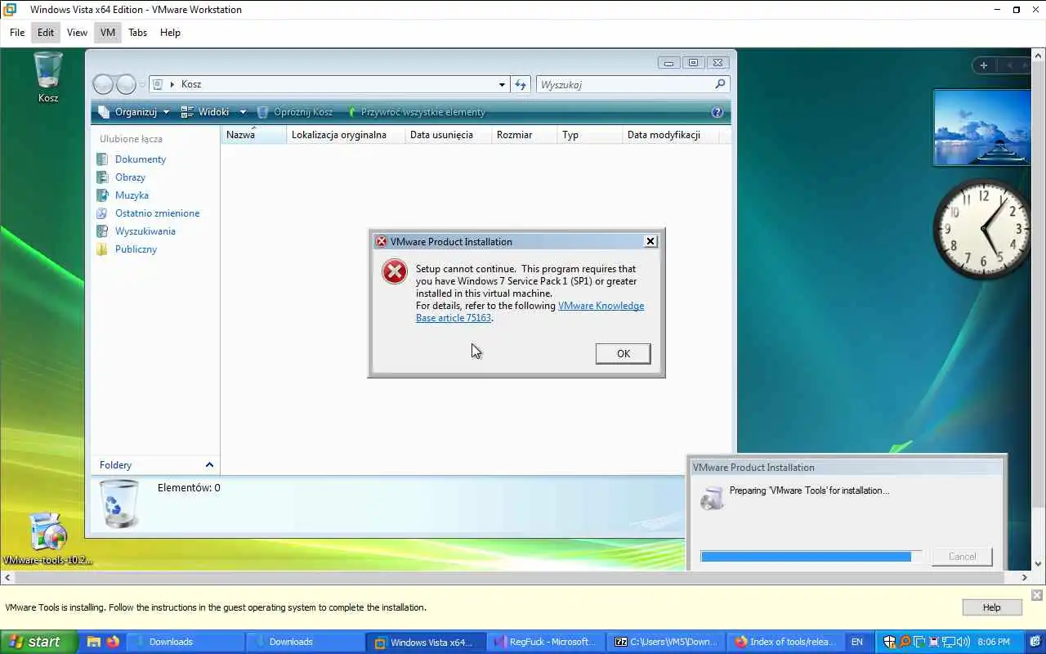Open the Edit menu
Image resolution: width=1046 pixels, height=654 pixels.
click(46, 33)
